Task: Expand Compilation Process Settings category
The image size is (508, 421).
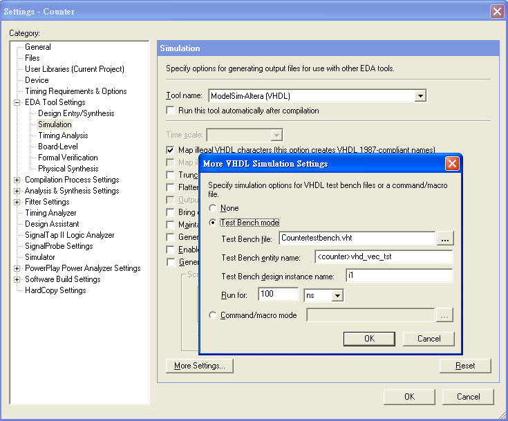Action: [17, 180]
